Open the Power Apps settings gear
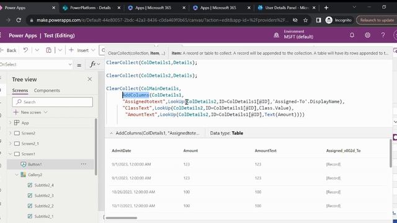Screen dimensions: 397x223 pos(367,35)
